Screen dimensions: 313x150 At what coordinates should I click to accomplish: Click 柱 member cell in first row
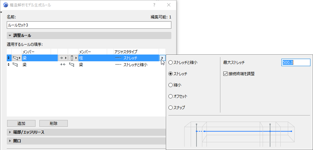click(93, 58)
